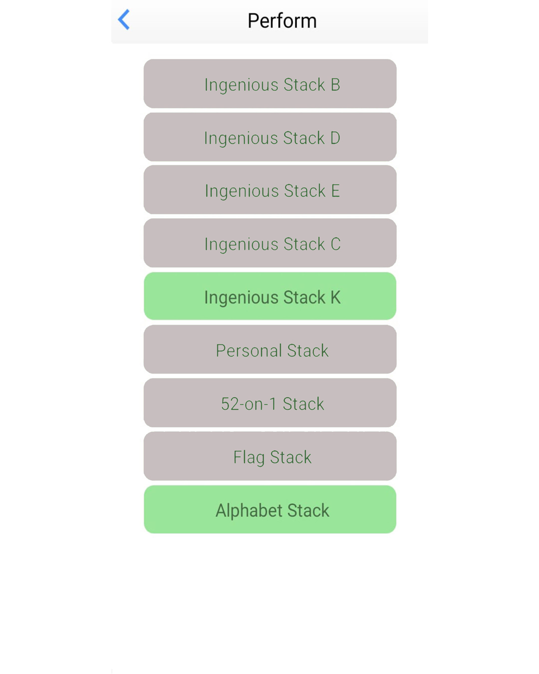Pick the stack labeled D
The image size is (539, 674).
click(270, 137)
